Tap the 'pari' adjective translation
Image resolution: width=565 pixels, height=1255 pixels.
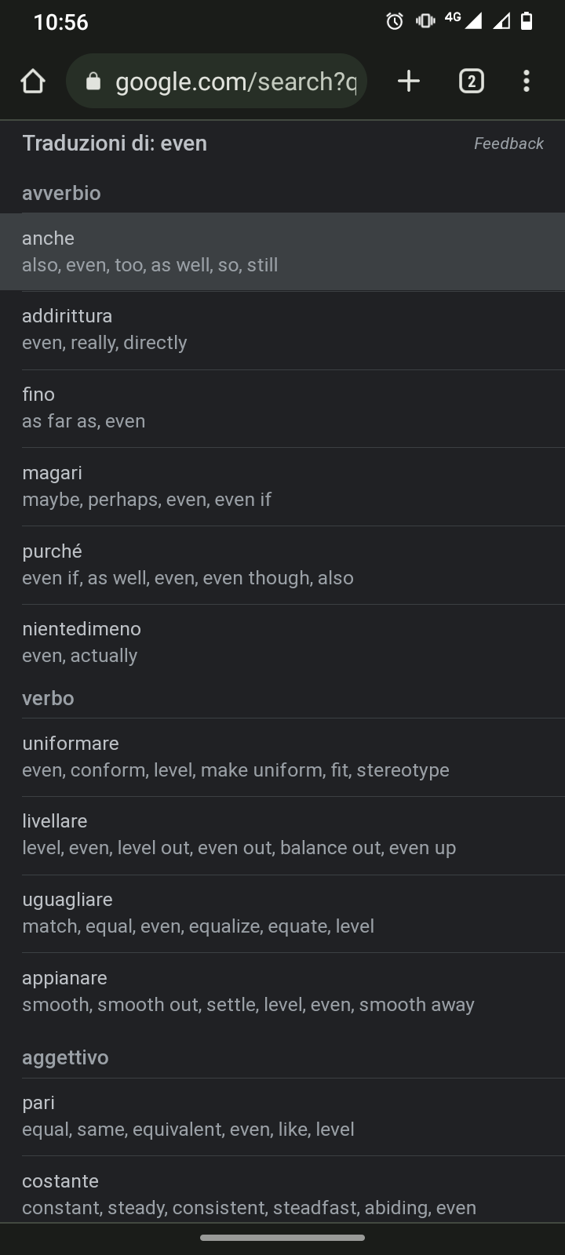click(282, 1116)
